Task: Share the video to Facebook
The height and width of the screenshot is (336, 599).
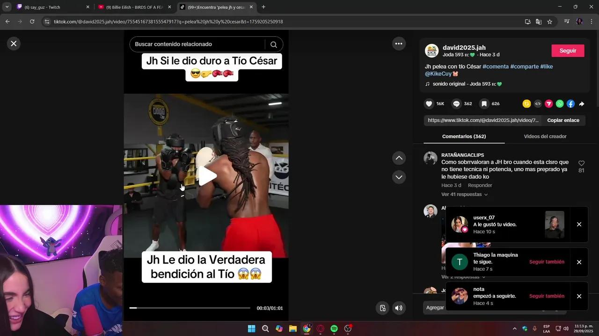Action: [x=570, y=104]
